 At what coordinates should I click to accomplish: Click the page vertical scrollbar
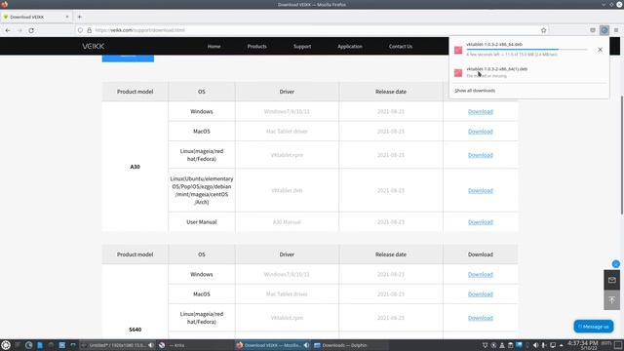click(622, 155)
